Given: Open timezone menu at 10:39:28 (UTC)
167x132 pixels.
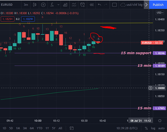Looking at the screenshot, I should pos(127,128).
